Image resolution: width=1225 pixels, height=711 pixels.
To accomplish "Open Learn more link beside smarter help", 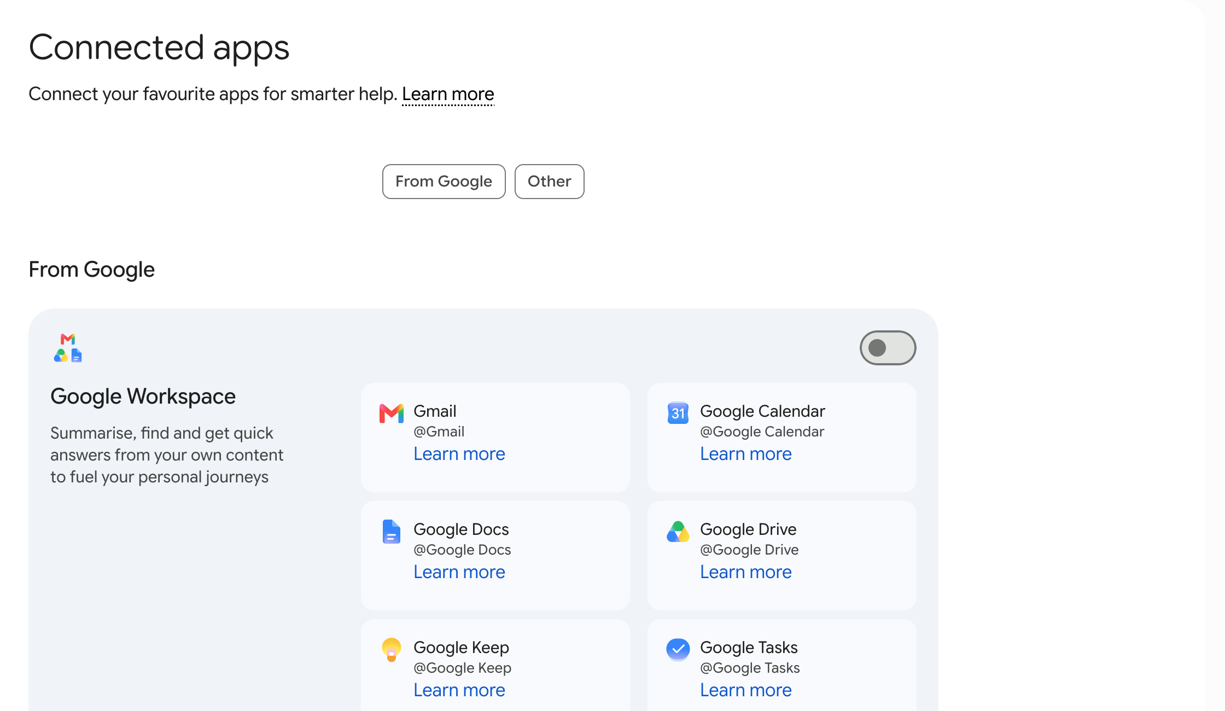I will (448, 94).
